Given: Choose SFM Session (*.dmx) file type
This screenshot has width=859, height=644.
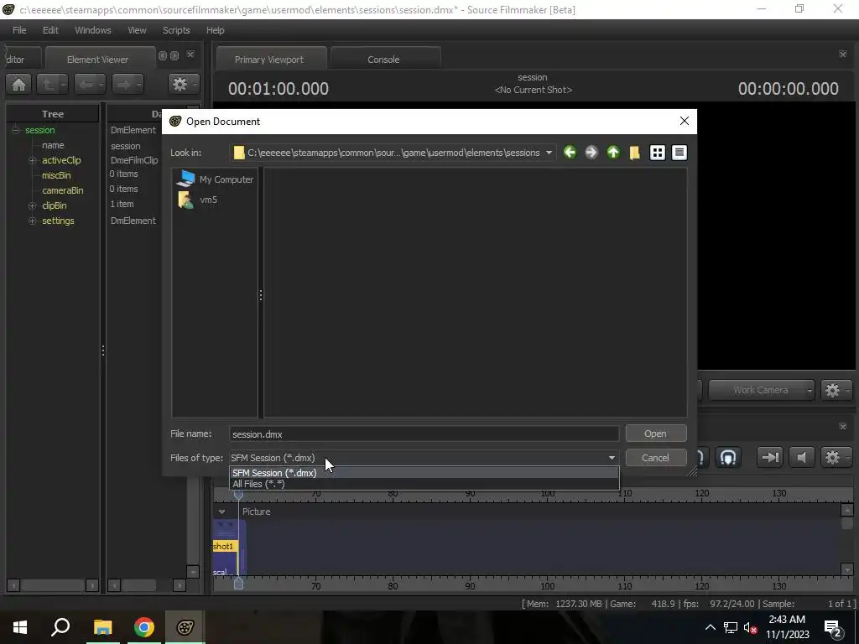Looking at the screenshot, I should pos(424,473).
